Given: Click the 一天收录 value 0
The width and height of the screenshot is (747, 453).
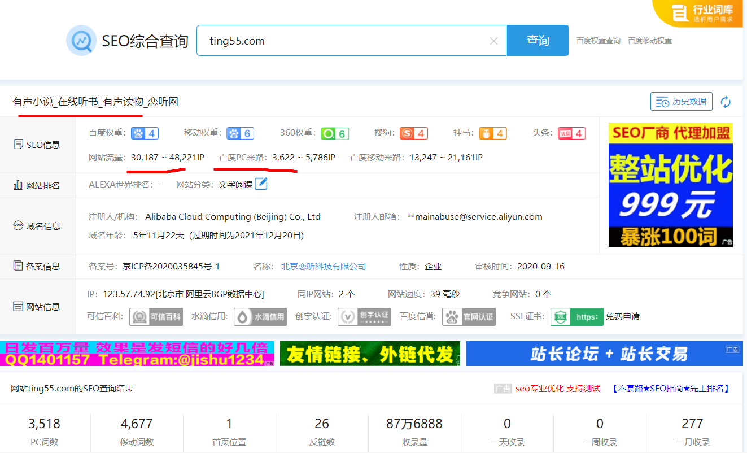Looking at the screenshot, I should (x=507, y=424).
